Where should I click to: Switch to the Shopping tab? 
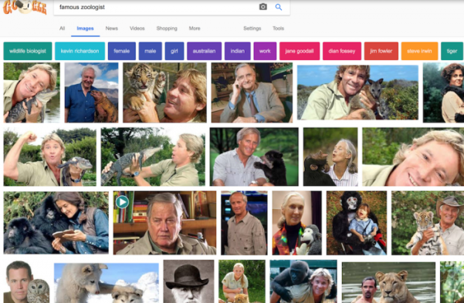coord(167,29)
